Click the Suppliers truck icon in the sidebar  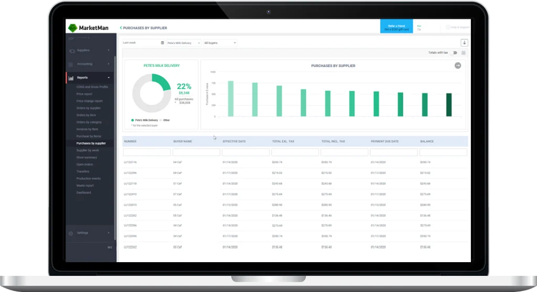tap(72, 51)
